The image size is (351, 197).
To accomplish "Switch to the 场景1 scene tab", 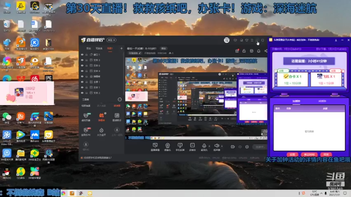I will 110,49.
